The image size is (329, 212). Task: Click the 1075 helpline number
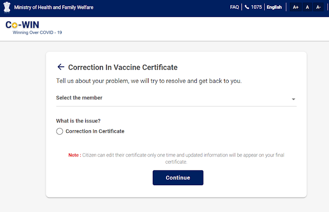(256, 7)
